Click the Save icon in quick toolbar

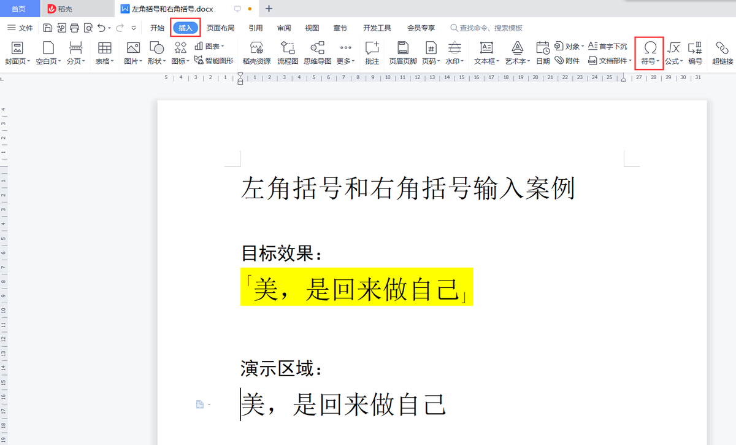pos(48,28)
